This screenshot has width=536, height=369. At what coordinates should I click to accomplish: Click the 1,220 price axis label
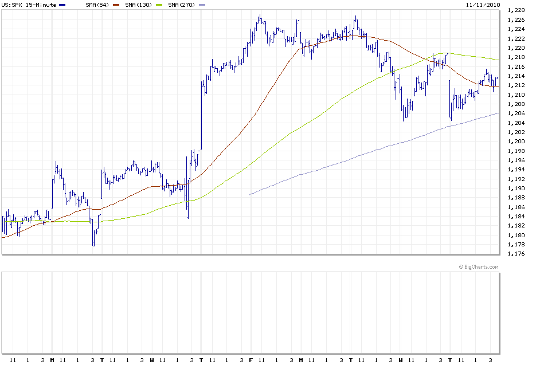point(516,48)
